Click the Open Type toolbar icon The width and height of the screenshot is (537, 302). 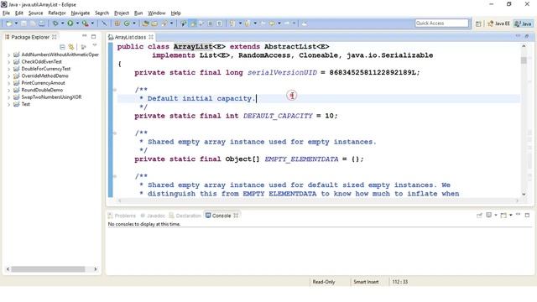click(x=145, y=23)
